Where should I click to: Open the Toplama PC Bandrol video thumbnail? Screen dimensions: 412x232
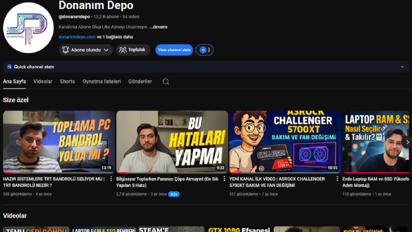[59, 142]
